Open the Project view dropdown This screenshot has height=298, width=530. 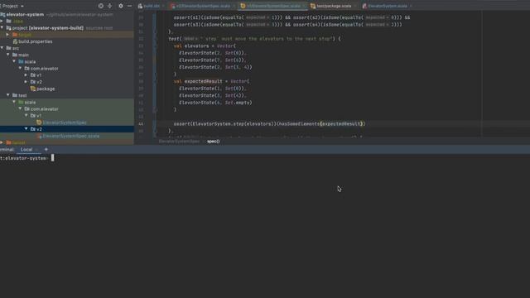(x=12, y=6)
